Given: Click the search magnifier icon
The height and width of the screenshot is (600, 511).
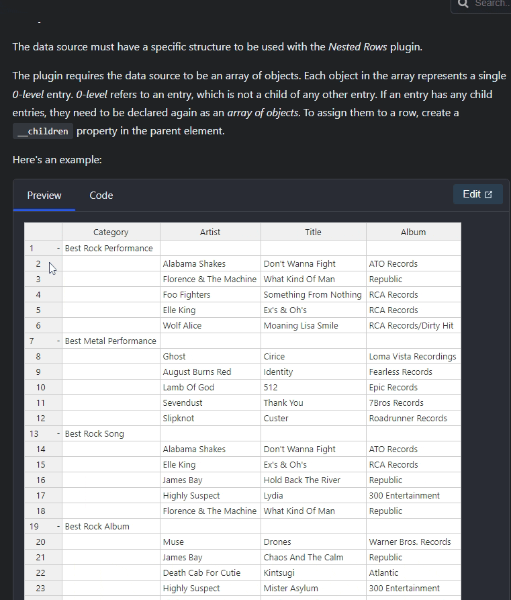Looking at the screenshot, I should pyautogui.click(x=463, y=3).
